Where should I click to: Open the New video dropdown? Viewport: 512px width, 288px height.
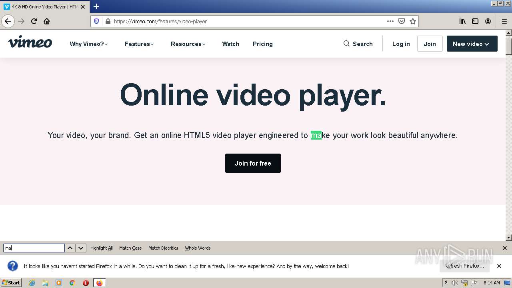click(x=472, y=44)
